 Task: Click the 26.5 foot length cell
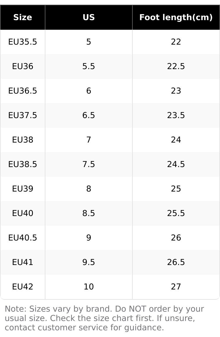[x=176, y=262]
